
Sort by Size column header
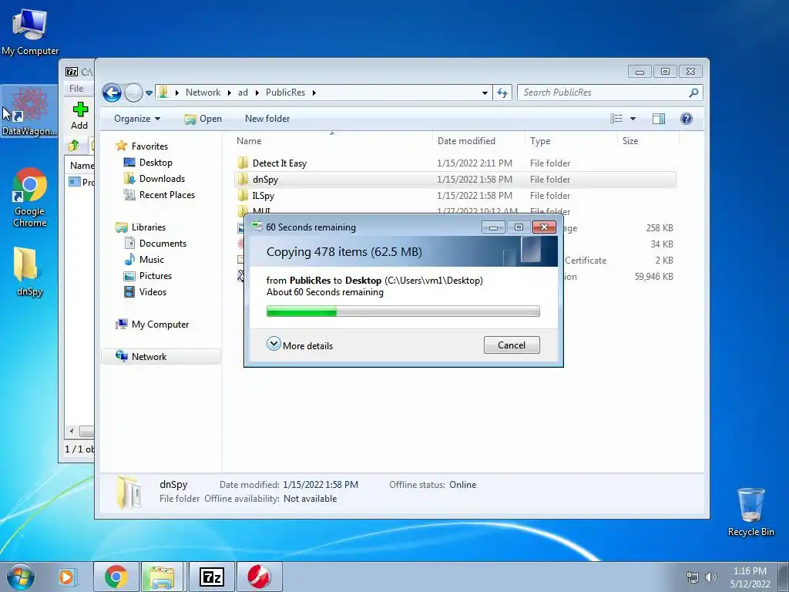[x=647, y=141]
